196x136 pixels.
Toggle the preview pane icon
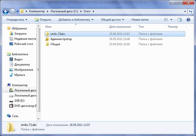[180, 20]
